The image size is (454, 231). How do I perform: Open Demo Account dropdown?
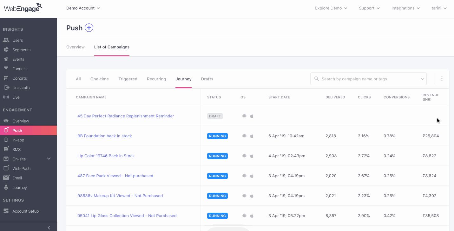point(83,8)
